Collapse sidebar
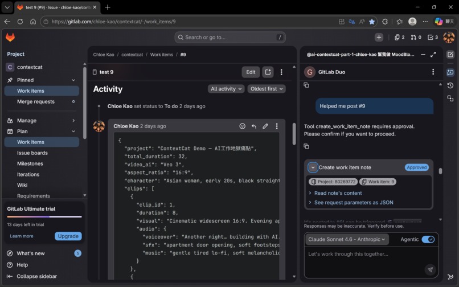Viewport: 459px width, 287px height. click(32, 276)
